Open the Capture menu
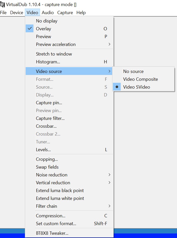The height and width of the screenshot is (238, 177). [x=65, y=13]
